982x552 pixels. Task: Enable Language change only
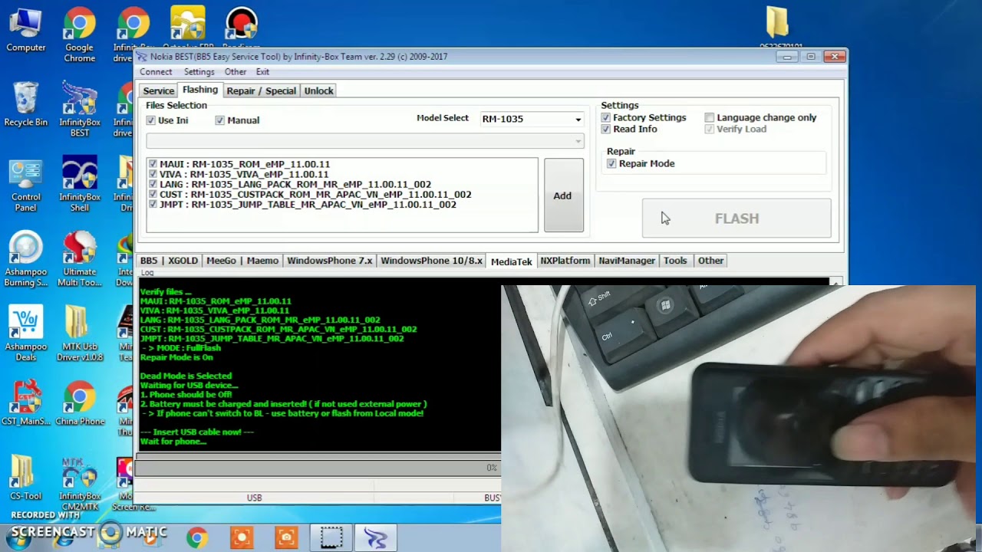pyautogui.click(x=710, y=118)
